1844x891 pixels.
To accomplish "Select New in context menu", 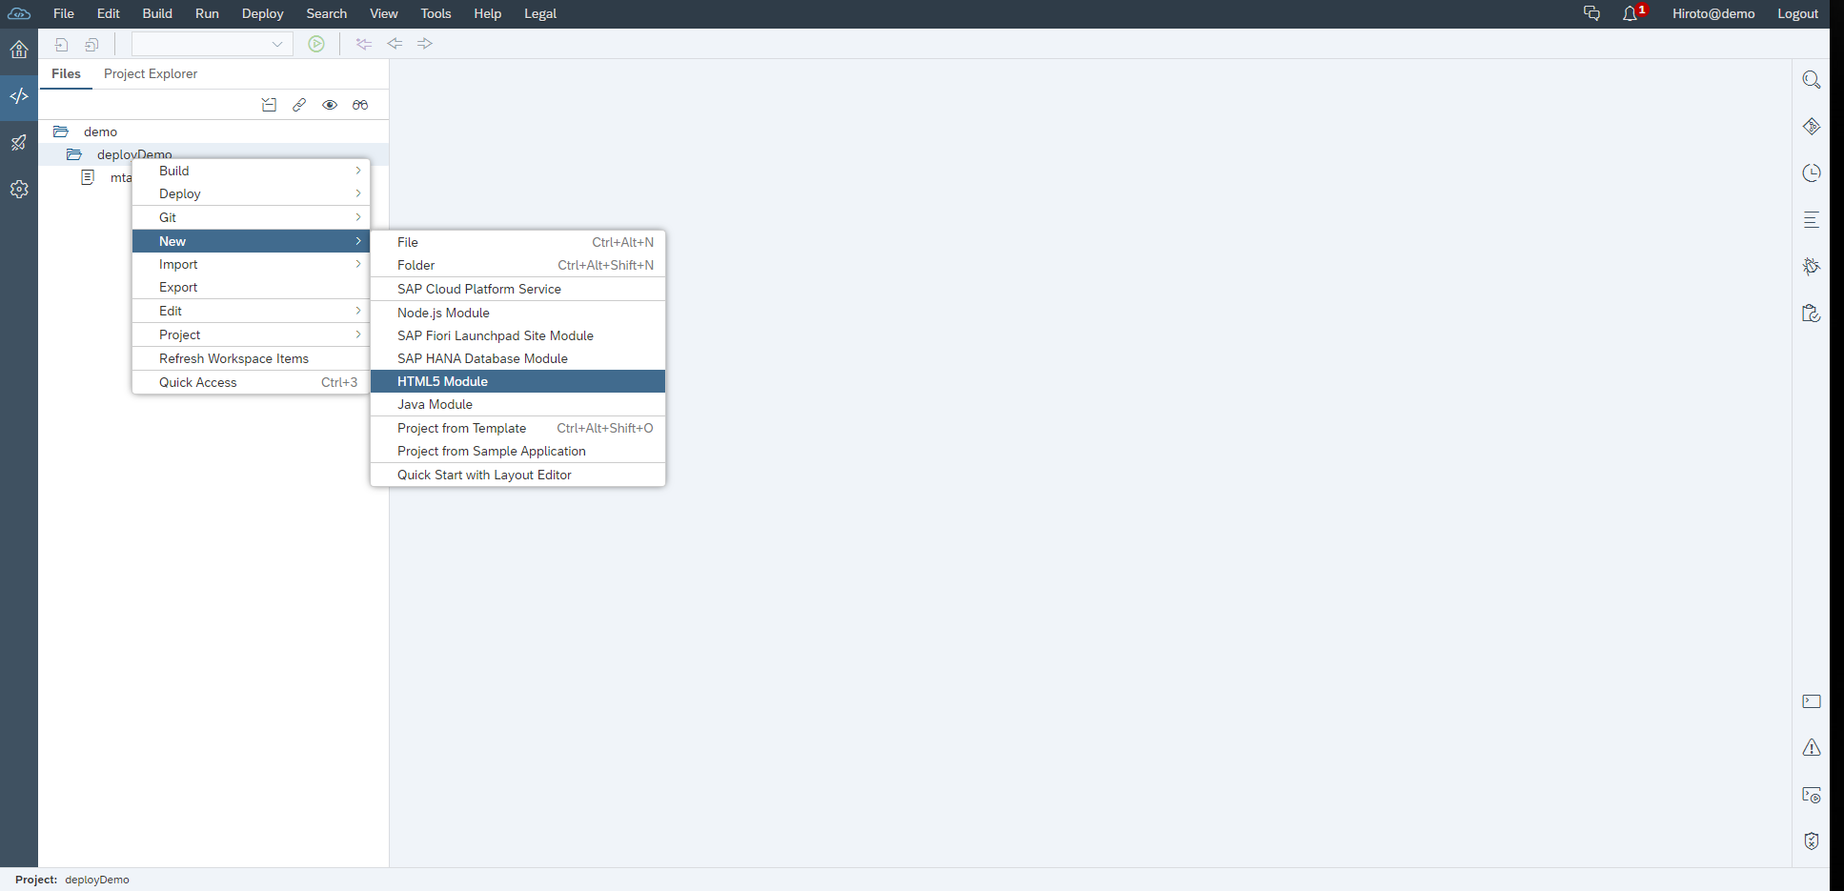I will [x=251, y=241].
